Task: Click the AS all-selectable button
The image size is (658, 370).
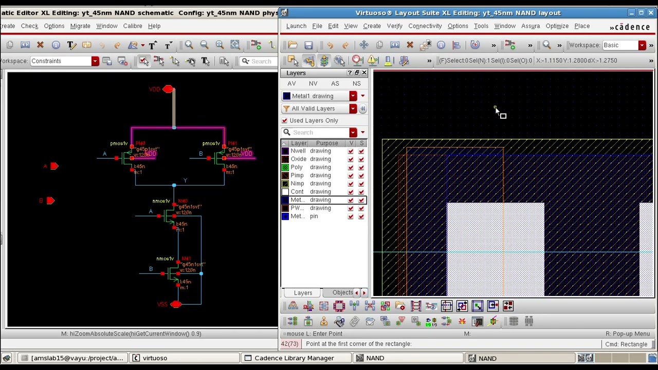Action: click(335, 83)
